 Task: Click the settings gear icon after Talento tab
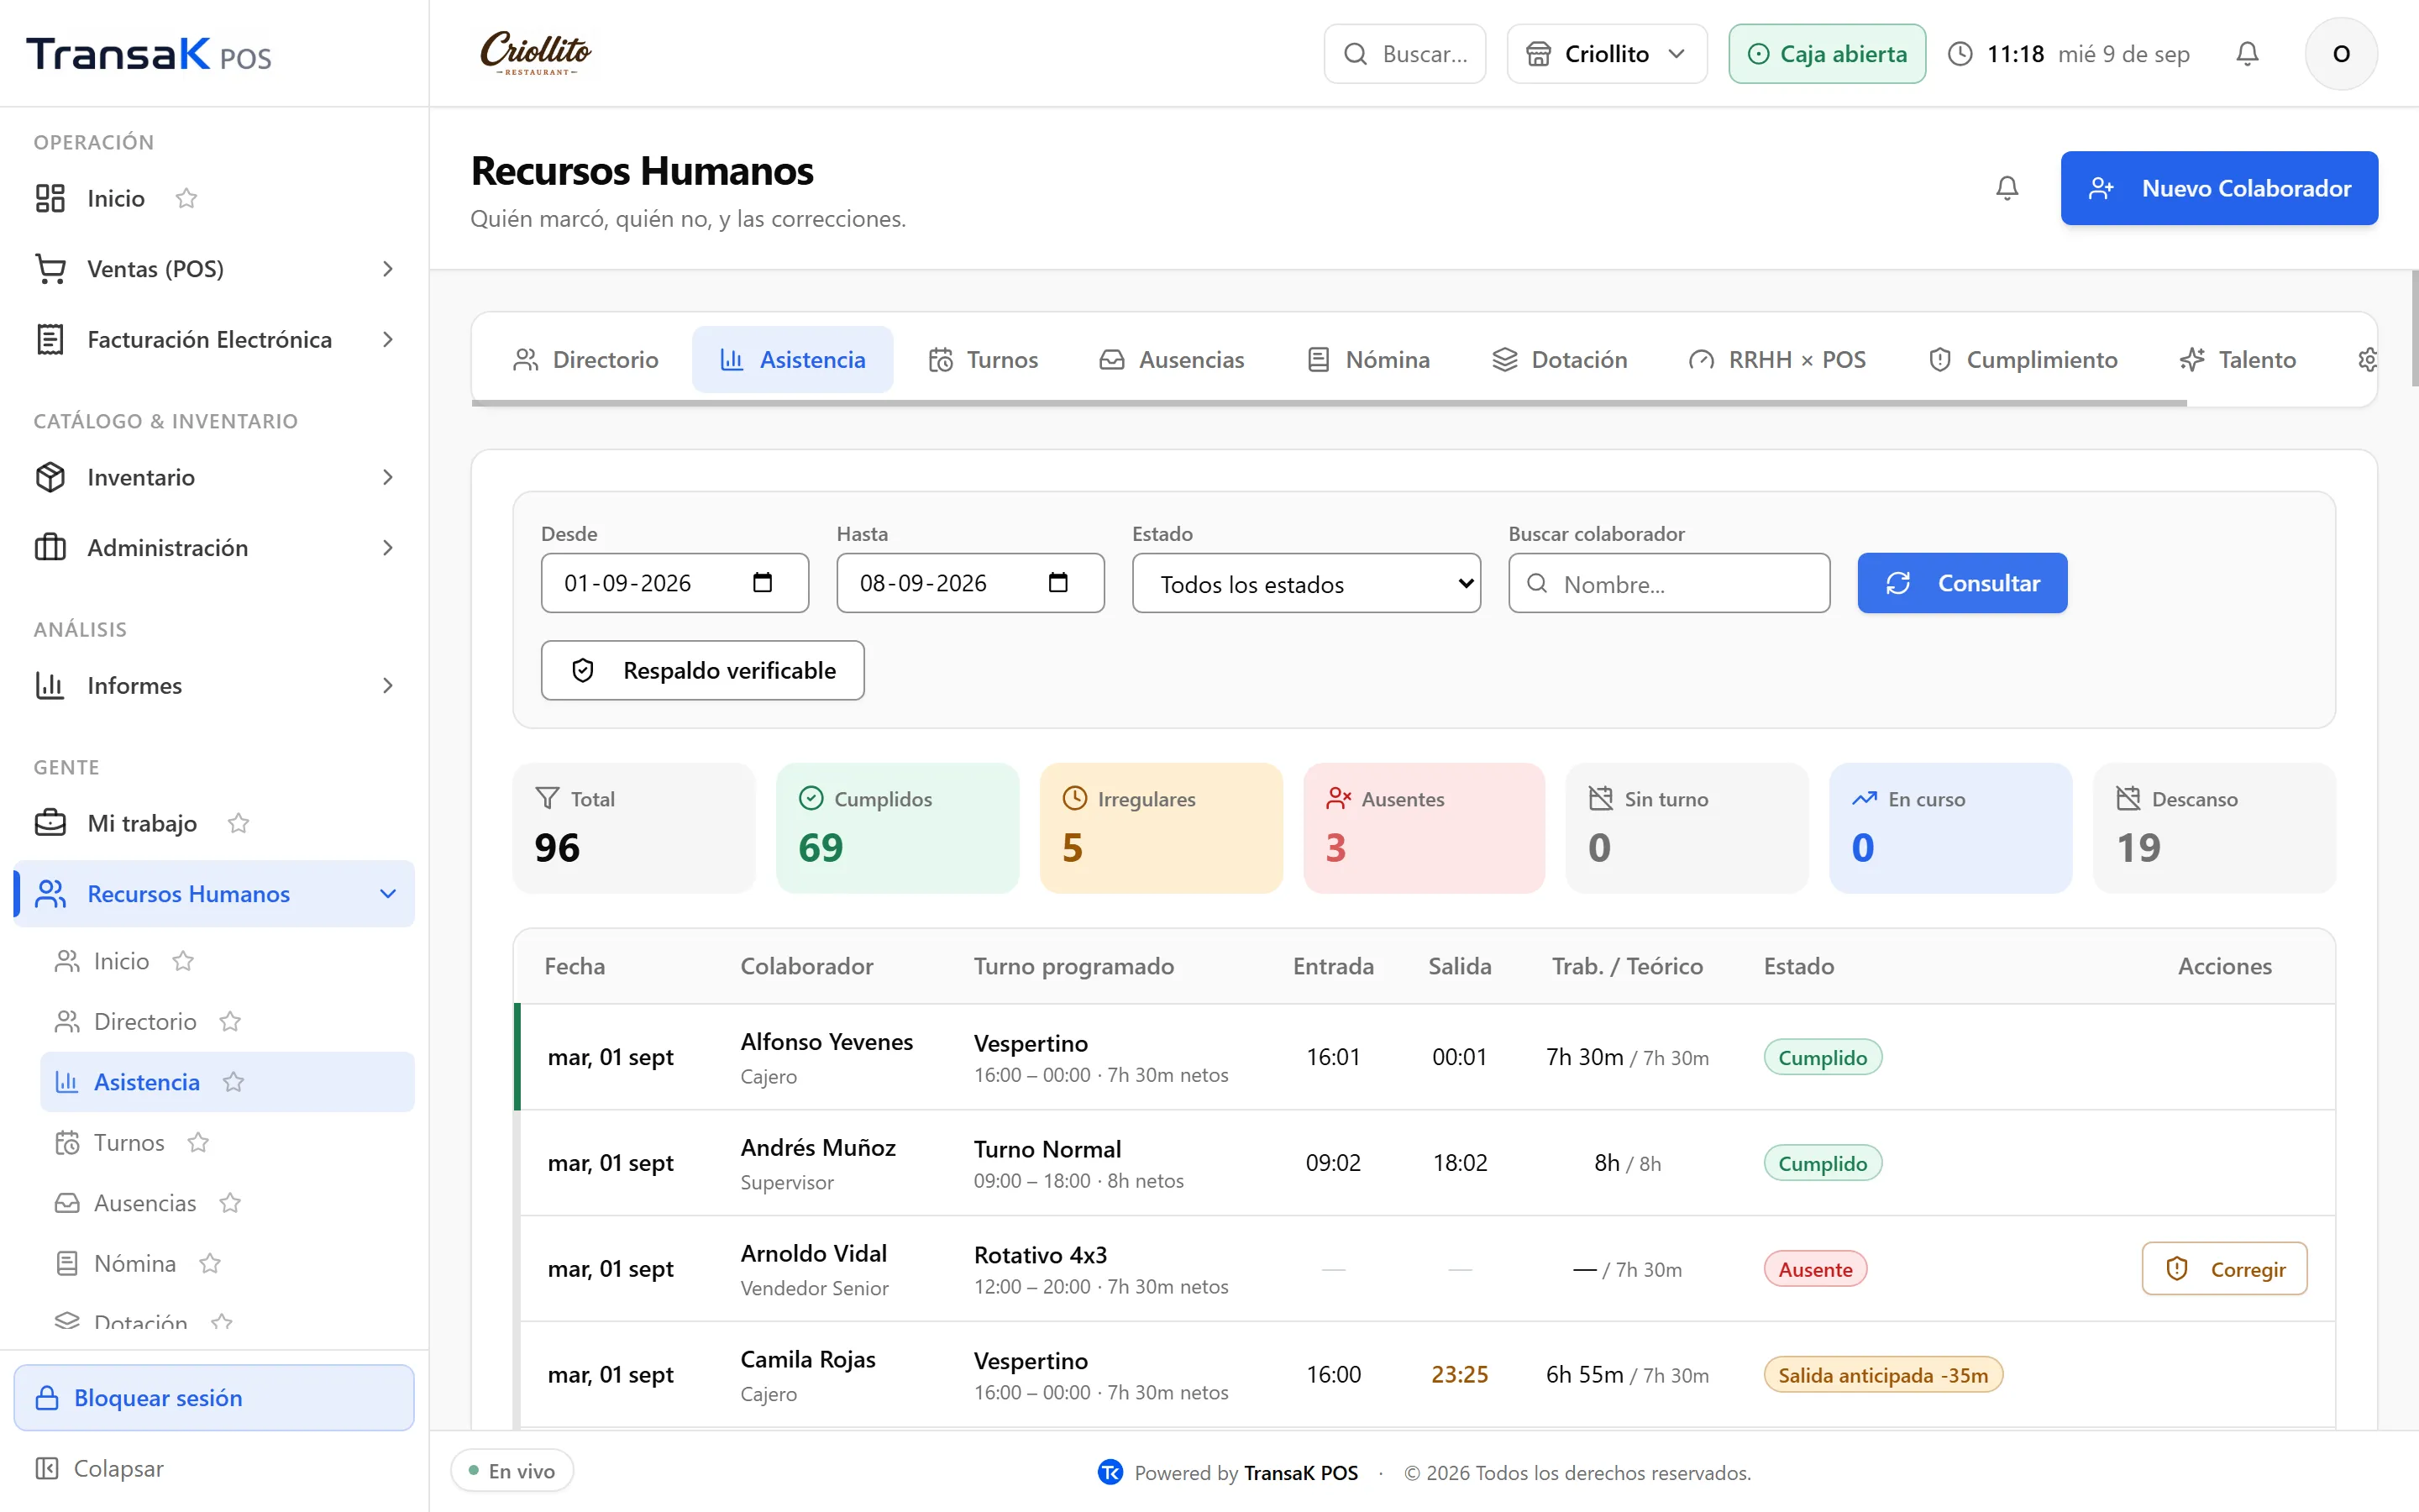2367,360
